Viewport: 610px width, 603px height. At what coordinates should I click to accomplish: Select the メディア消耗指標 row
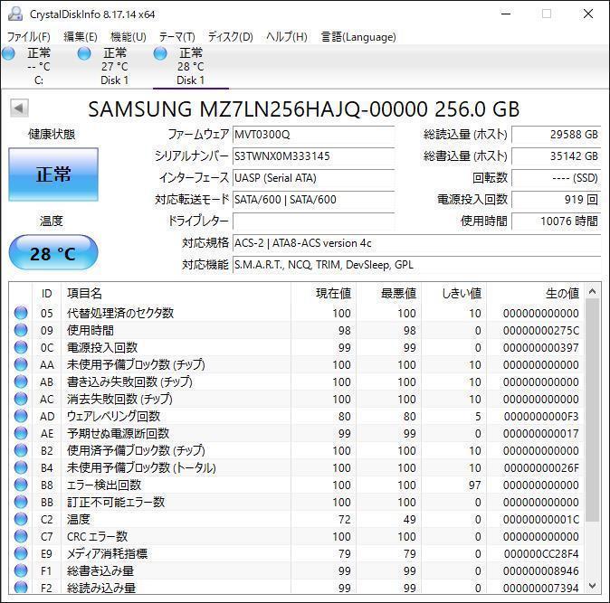click(297, 553)
